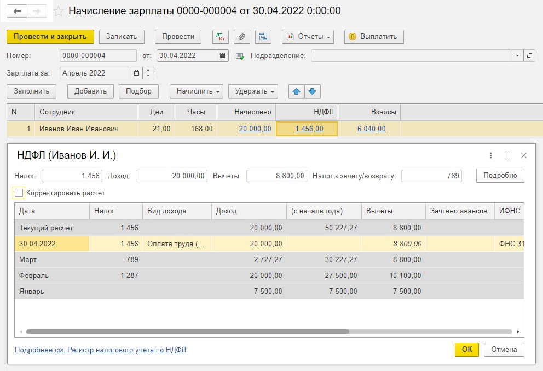Open Подразделение reference in new window icon

tap(529, 56)
